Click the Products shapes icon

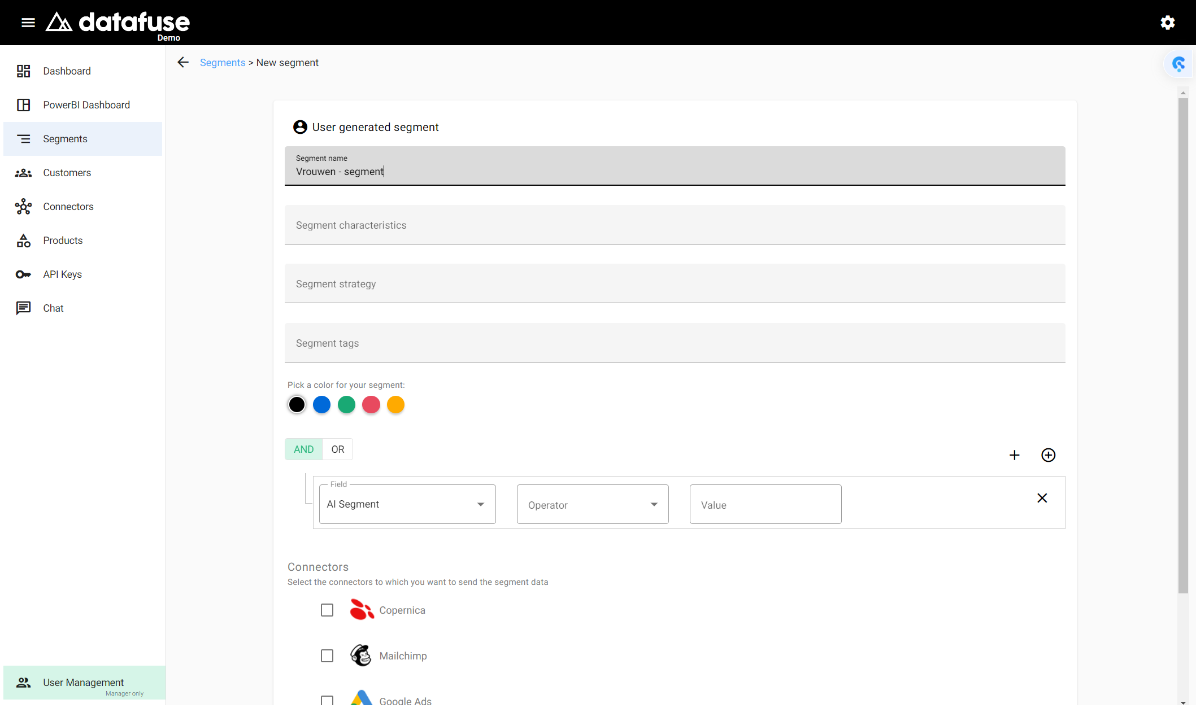[x=23, y=241]
